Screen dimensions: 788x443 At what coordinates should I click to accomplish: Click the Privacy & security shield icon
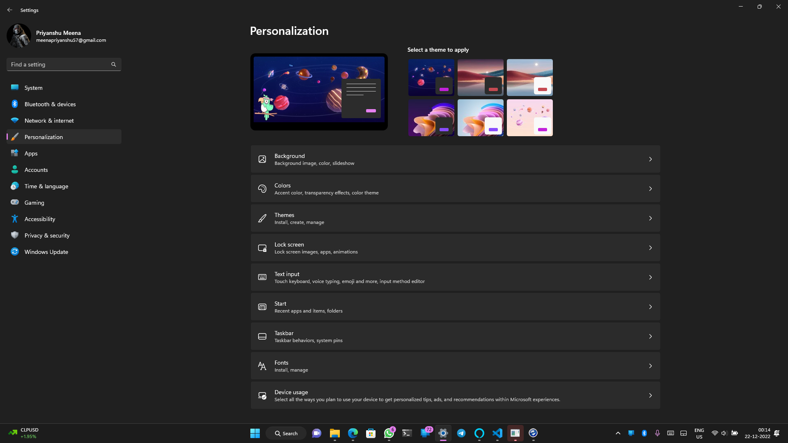[15, 235]
